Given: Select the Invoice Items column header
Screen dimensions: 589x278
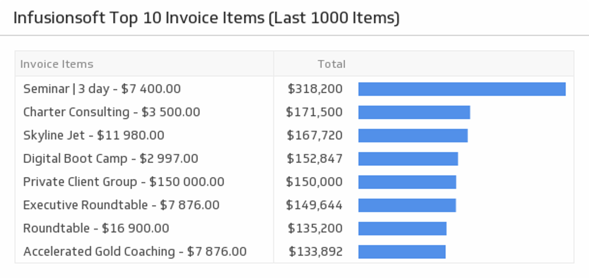Looking at the screenshot, I should pos(57,64).
